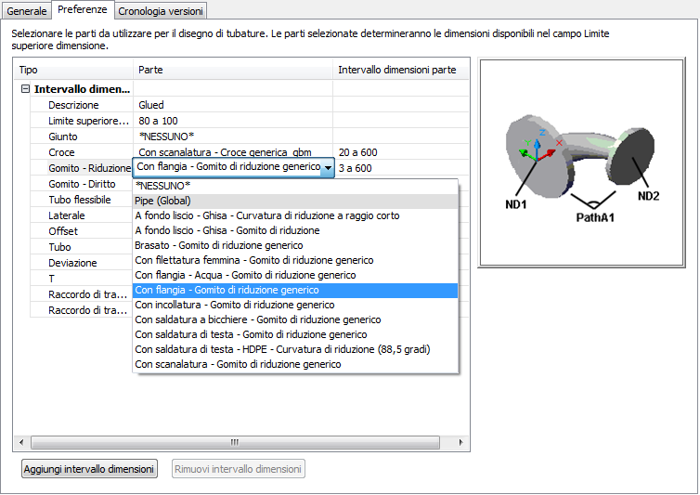
Task: Choose Brasato - Gomito di riduzione generico
Action: click(295, 245)
